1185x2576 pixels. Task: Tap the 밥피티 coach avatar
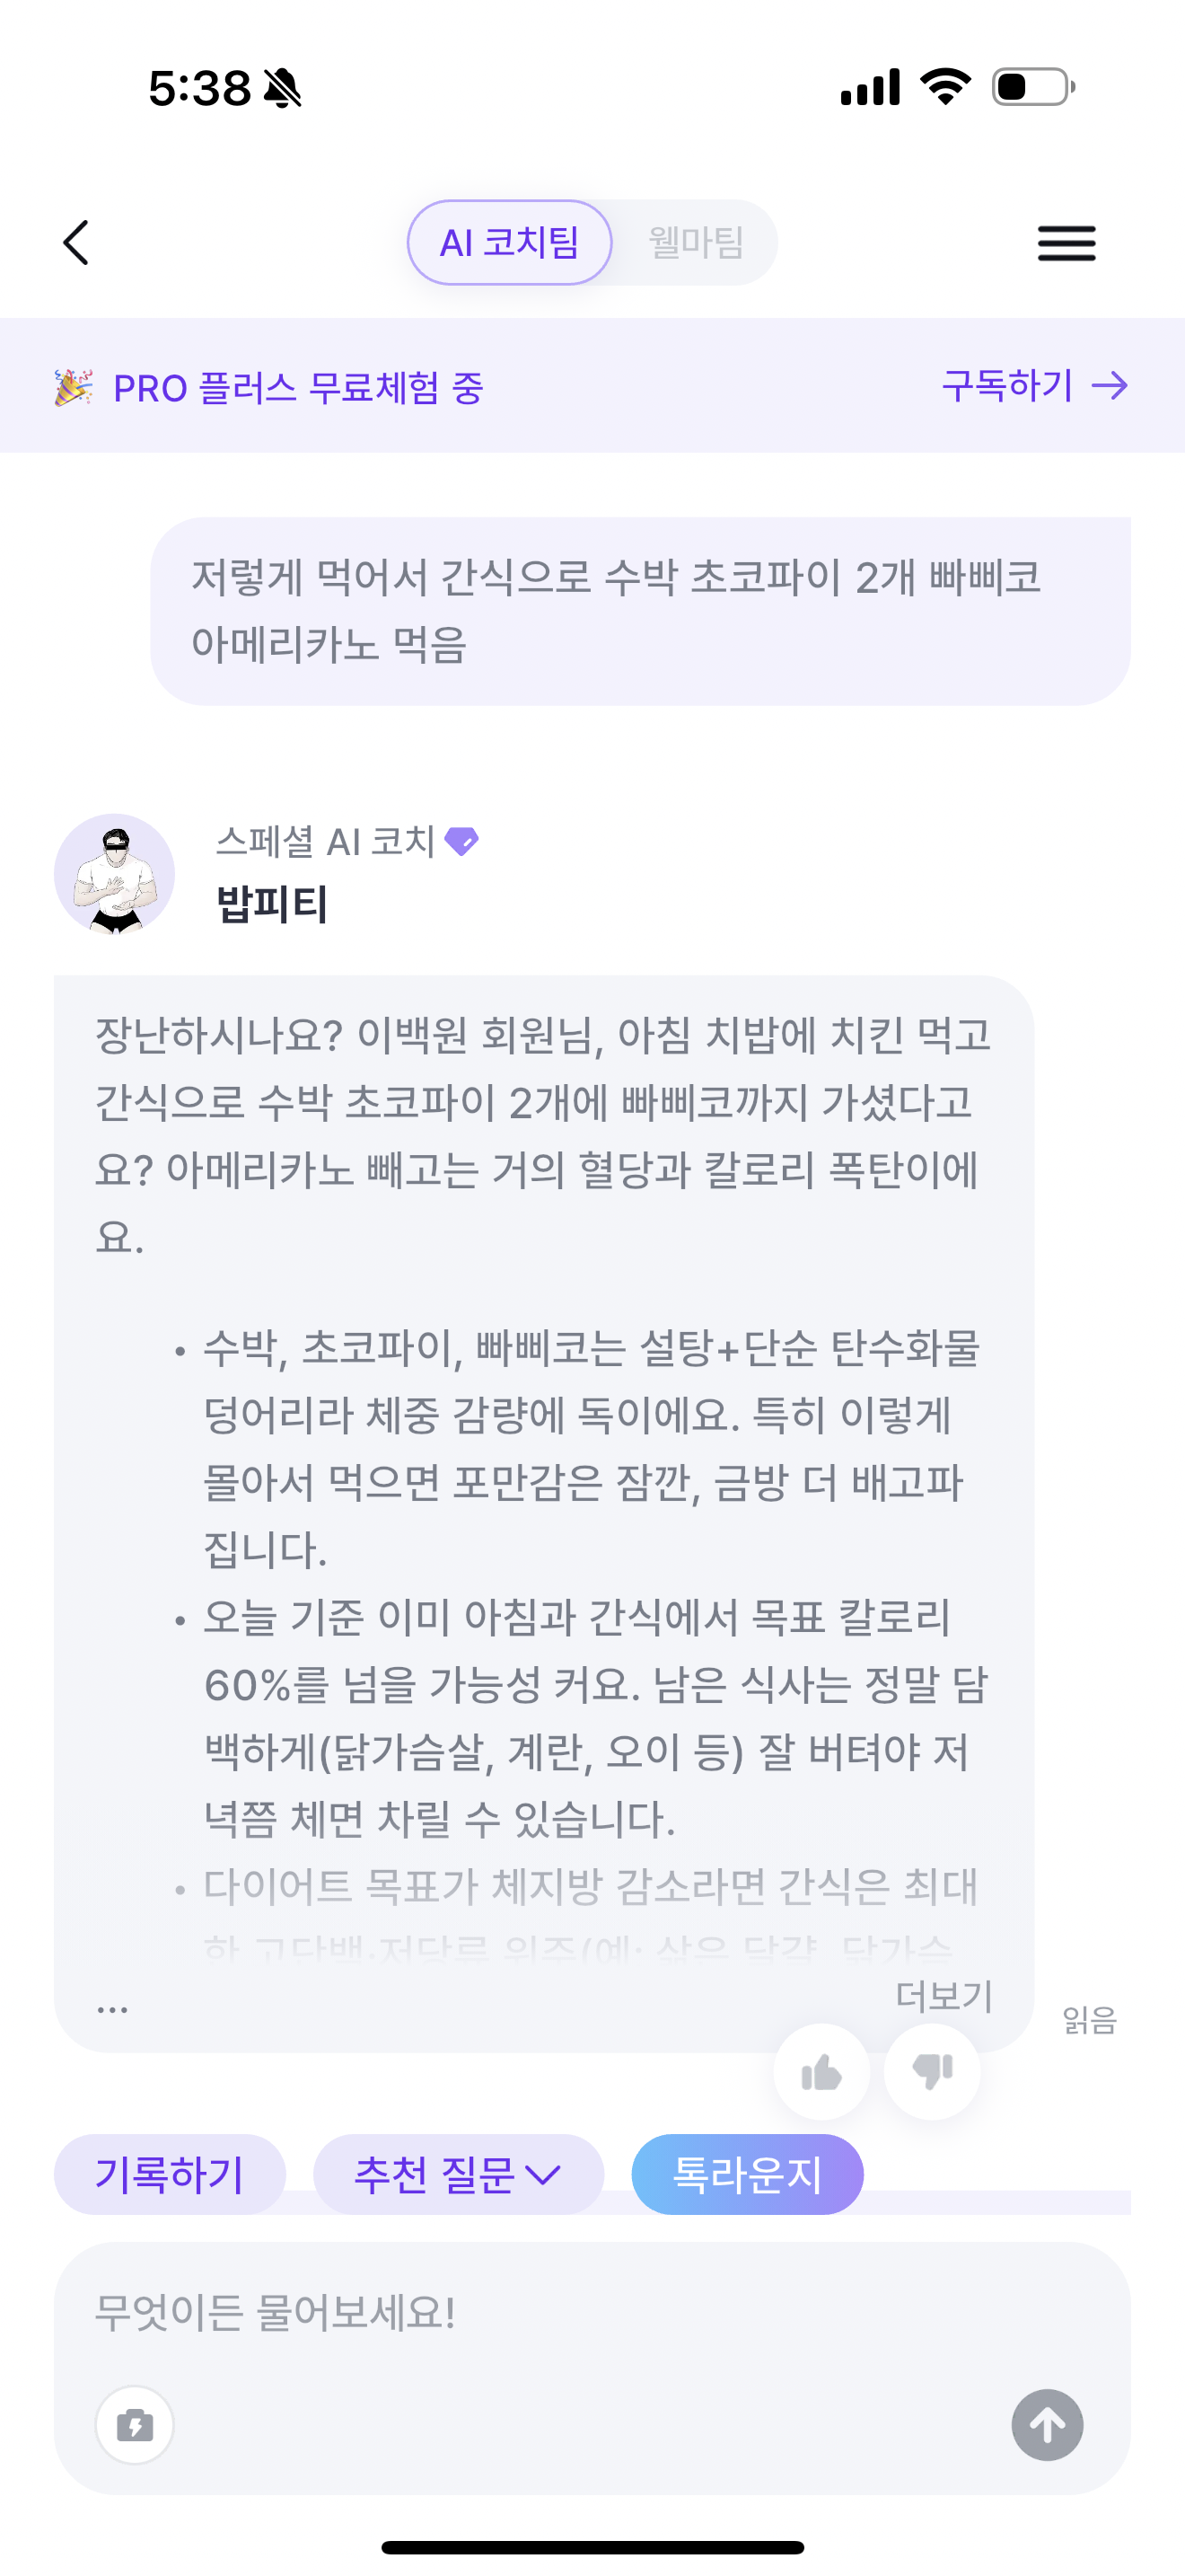click(115, 874)
